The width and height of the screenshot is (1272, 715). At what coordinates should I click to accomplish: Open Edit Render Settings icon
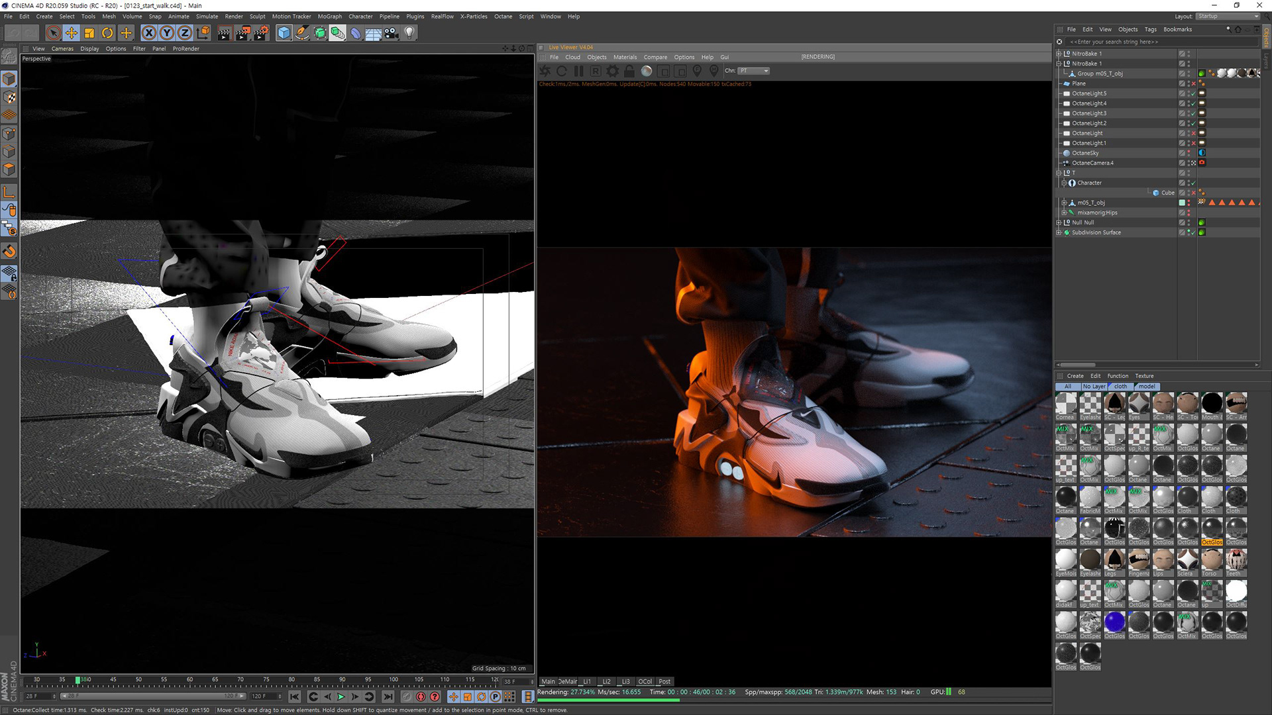(262, 32)
